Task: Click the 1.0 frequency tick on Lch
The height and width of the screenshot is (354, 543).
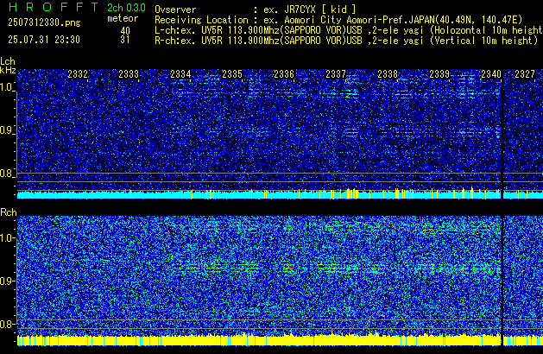Action: click(7, 87)
